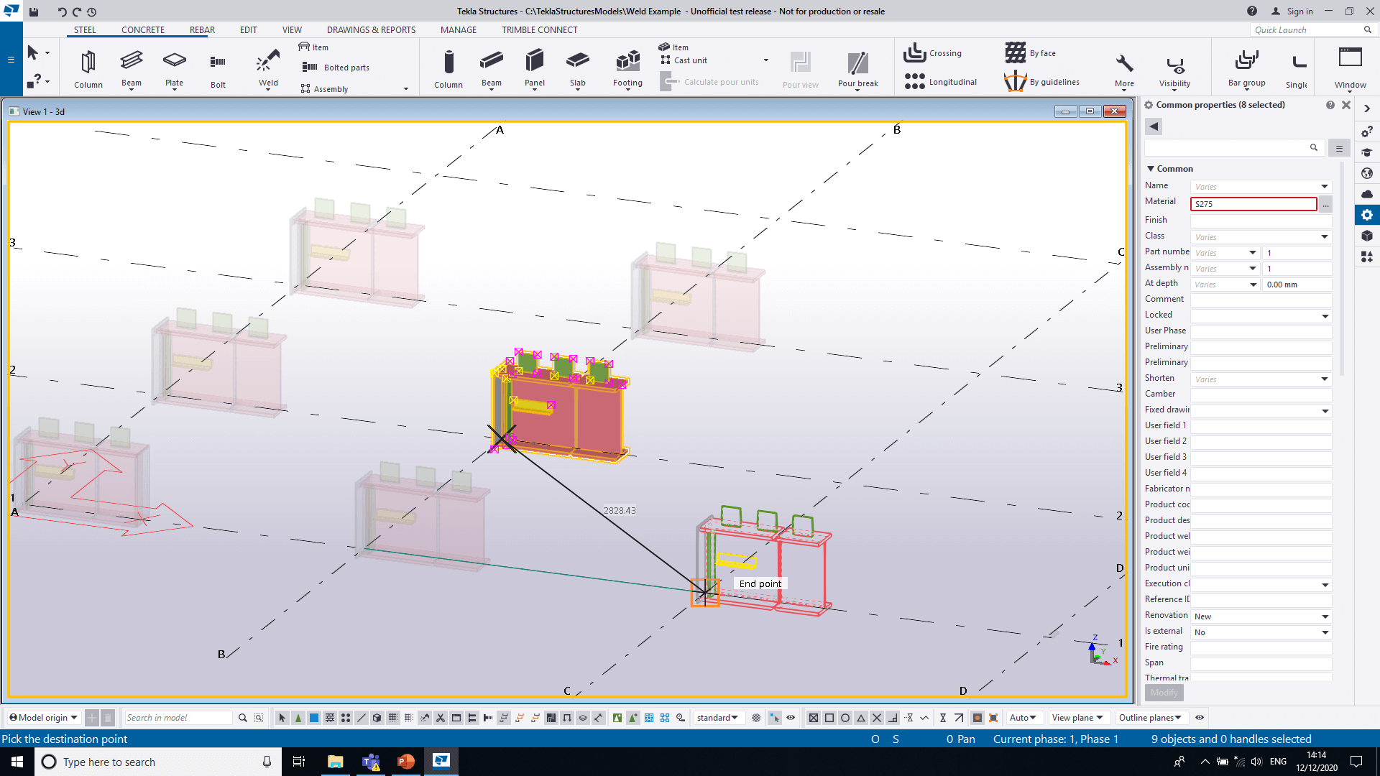Screen dimensions: 1380x776
Task: Open the DRAWINGS & REPORTS tab
Action: click(x=371, y=30)
